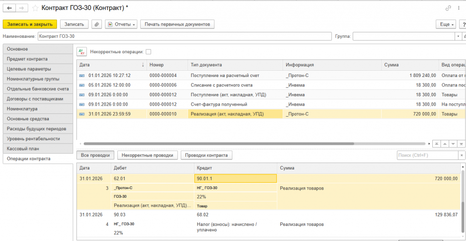The image size is (466, 241).
Task: Select Реализация (акт, накладная, УПД) cell
Action: tap(235, 114)
